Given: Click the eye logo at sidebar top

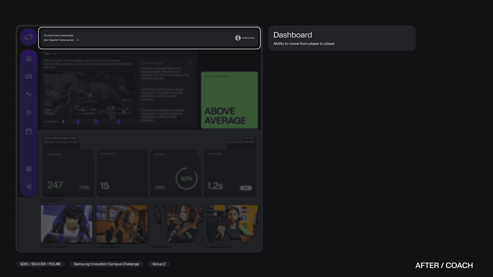Looking at the screenshot, I should [x=29, y=37].
